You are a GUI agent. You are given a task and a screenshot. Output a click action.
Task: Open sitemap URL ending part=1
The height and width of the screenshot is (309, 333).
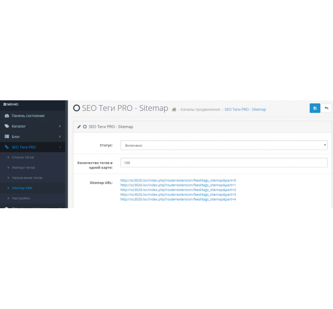pos(178,185)
